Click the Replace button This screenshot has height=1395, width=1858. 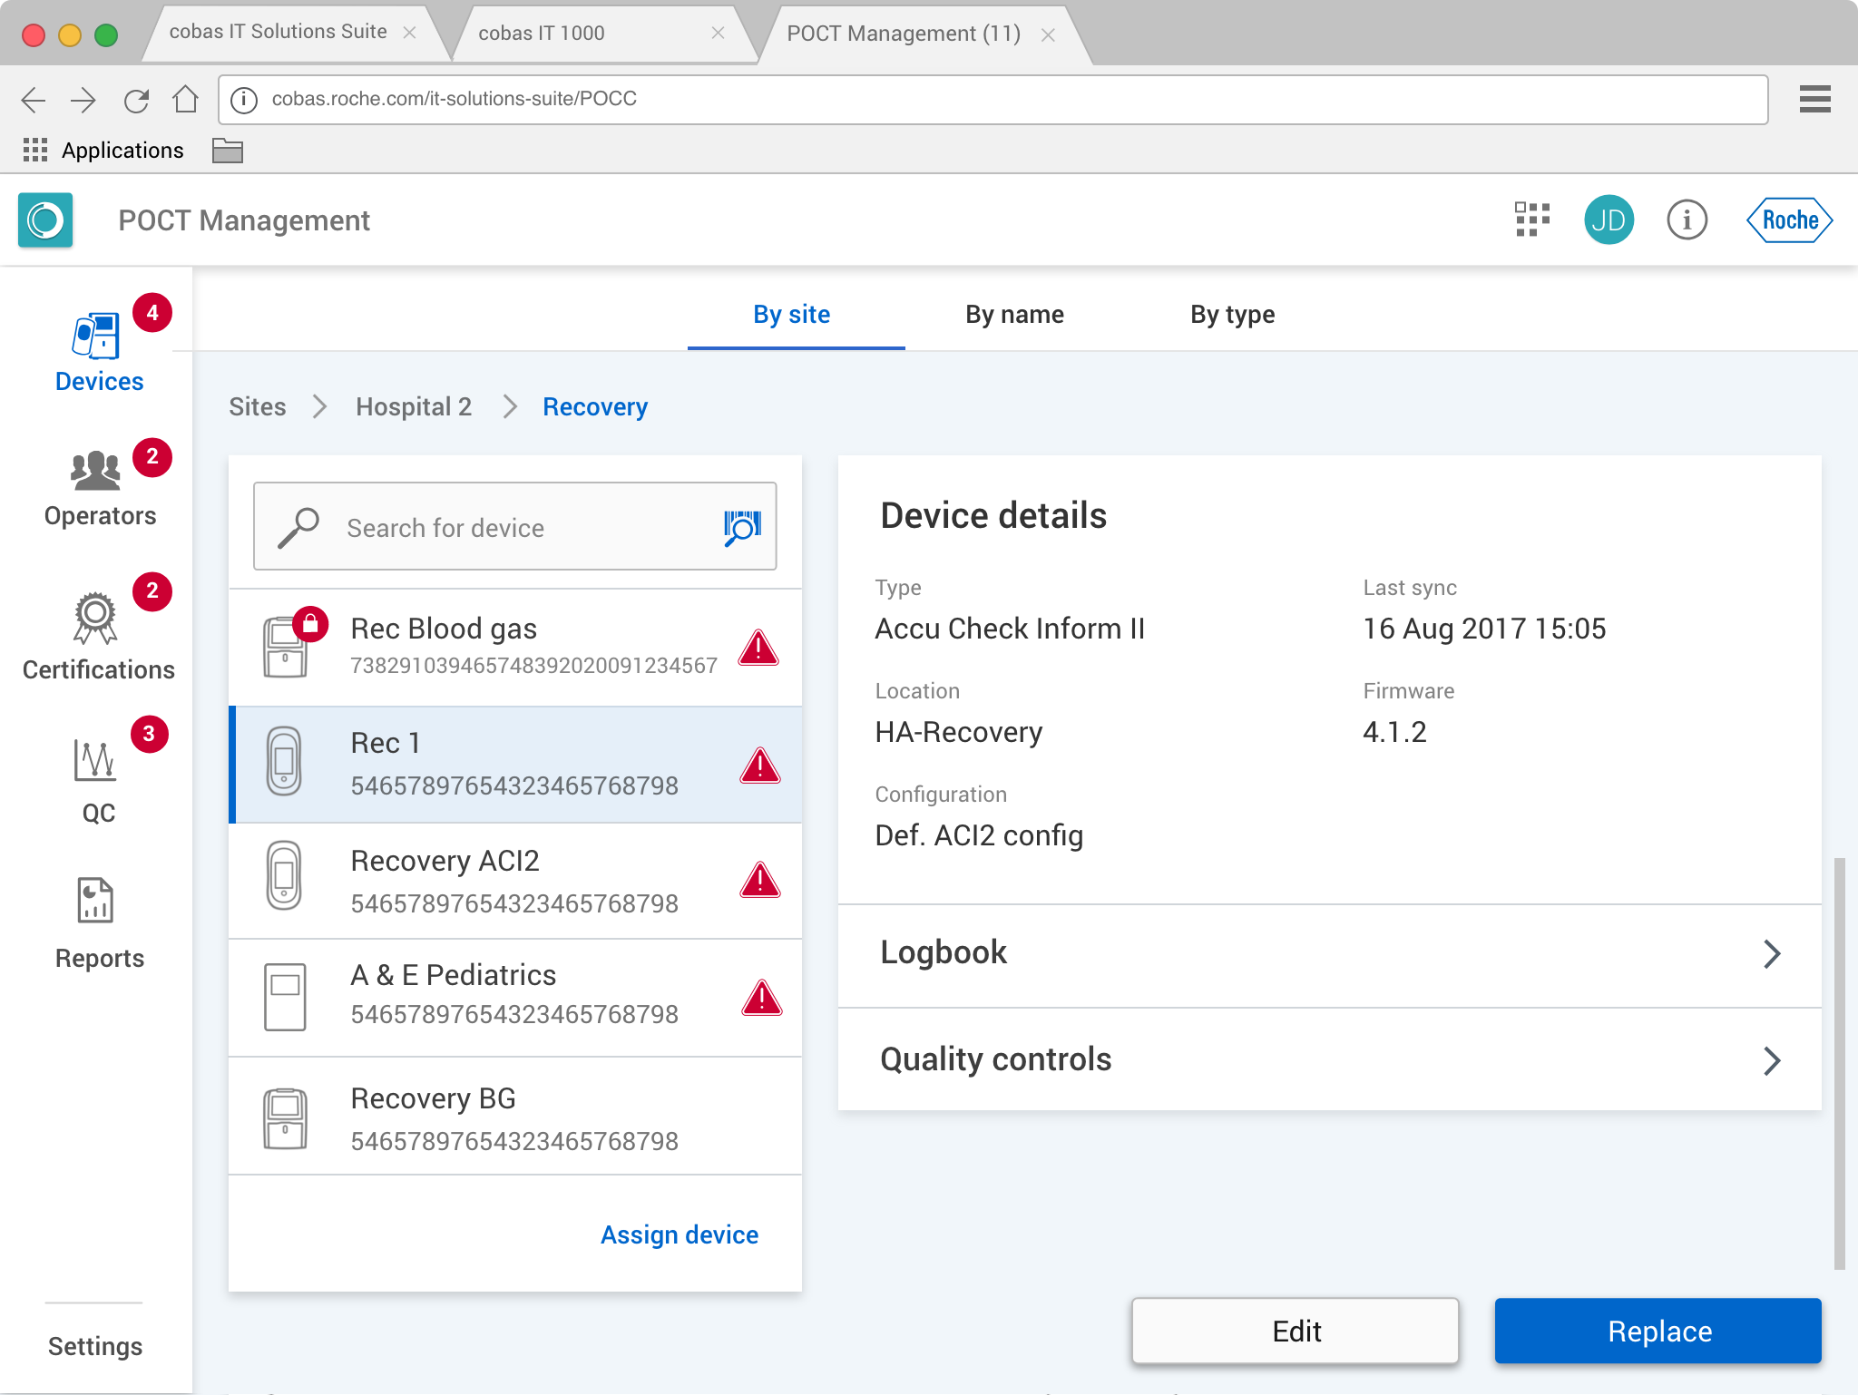[x=1658, y=1331]
